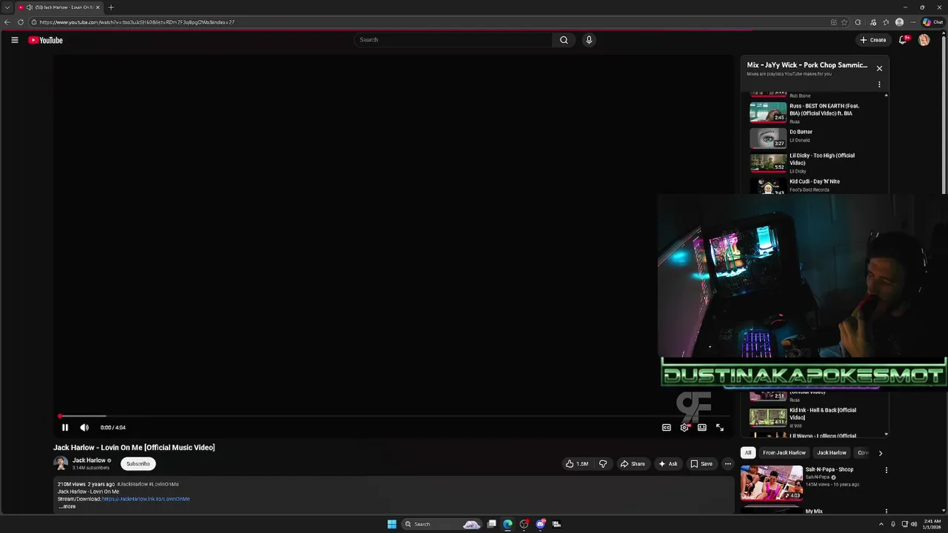
Task: Expand the tab search dropdown arrow
Action: click(7, 7)
